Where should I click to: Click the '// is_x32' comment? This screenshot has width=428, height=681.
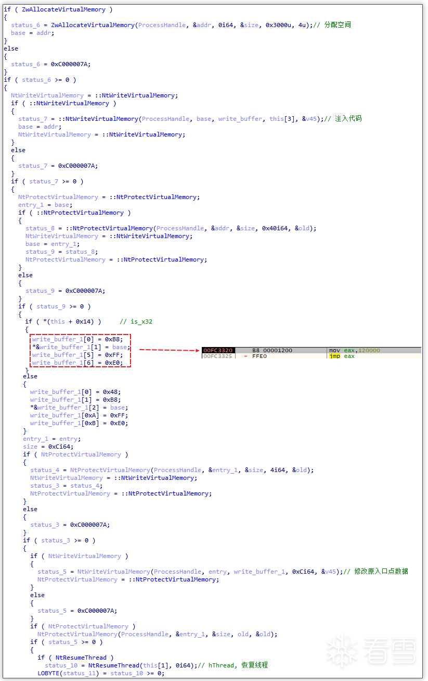136,321
